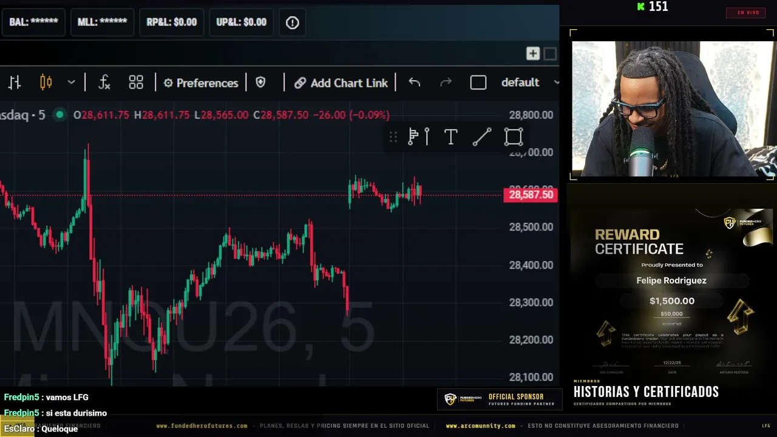This screenshot has width=777, height=437.
Task: Click the name Felipe Rodriguez on certificate
Action: click(671, 280)
